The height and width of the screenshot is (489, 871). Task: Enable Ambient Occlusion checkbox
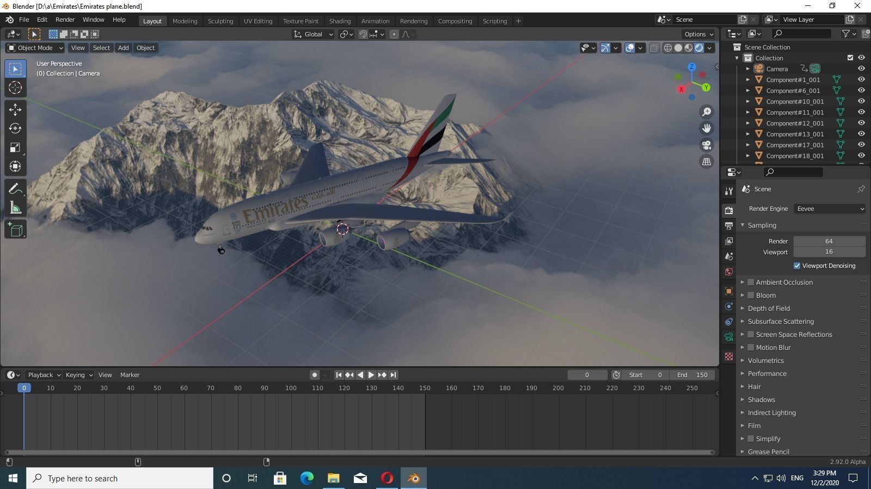point(751,282)
